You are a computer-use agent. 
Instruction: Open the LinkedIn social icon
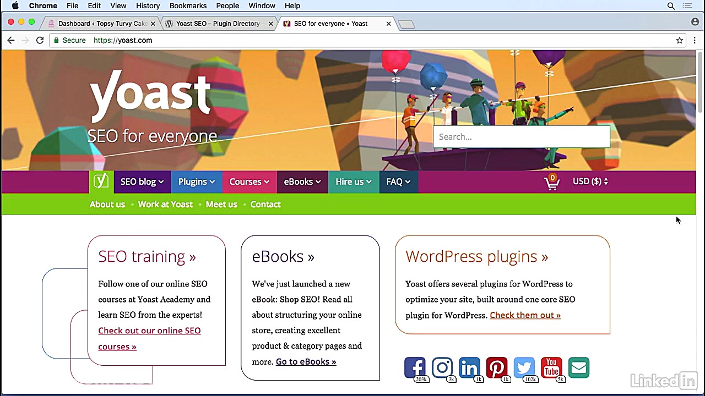(x=469, y=368)
